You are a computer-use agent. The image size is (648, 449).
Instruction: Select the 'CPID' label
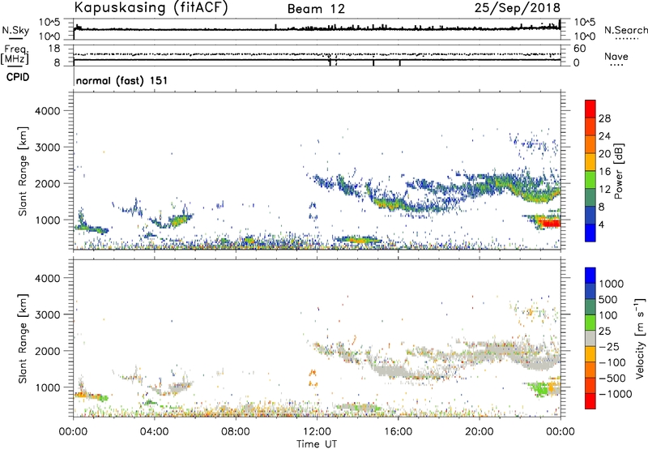pyautogui.click(x=18, y=77)
